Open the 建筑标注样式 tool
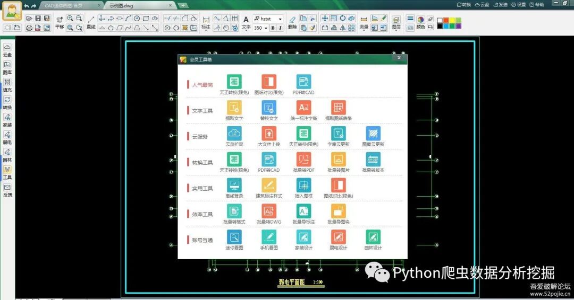Image resolution: width=574 pixels, height=300 pixels. point(269,188)
